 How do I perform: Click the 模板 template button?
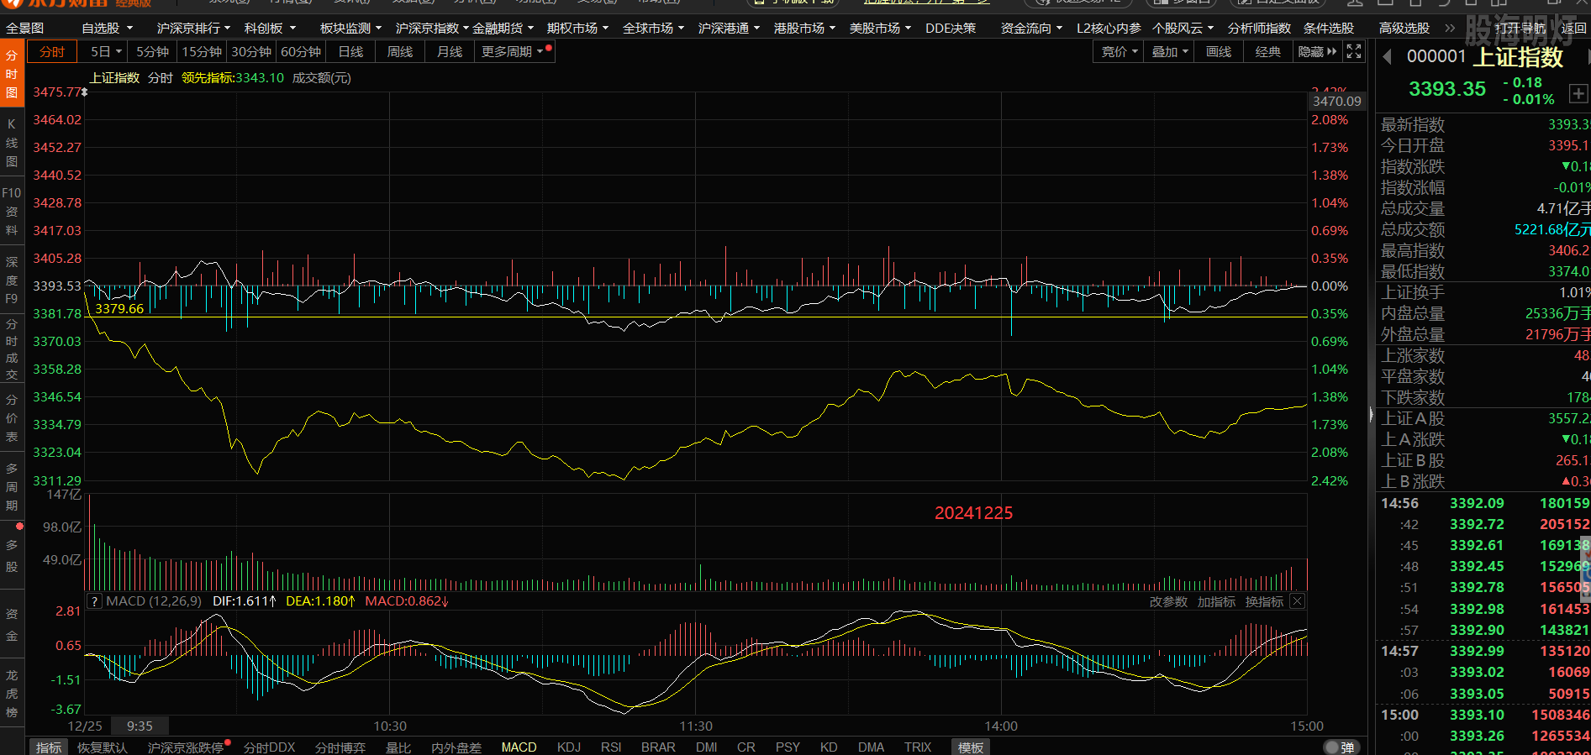tap(971, 747)
